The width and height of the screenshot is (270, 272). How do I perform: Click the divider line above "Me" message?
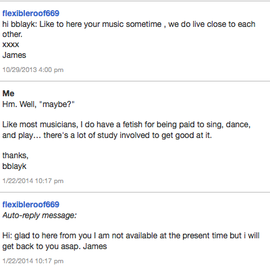point(135,81)
